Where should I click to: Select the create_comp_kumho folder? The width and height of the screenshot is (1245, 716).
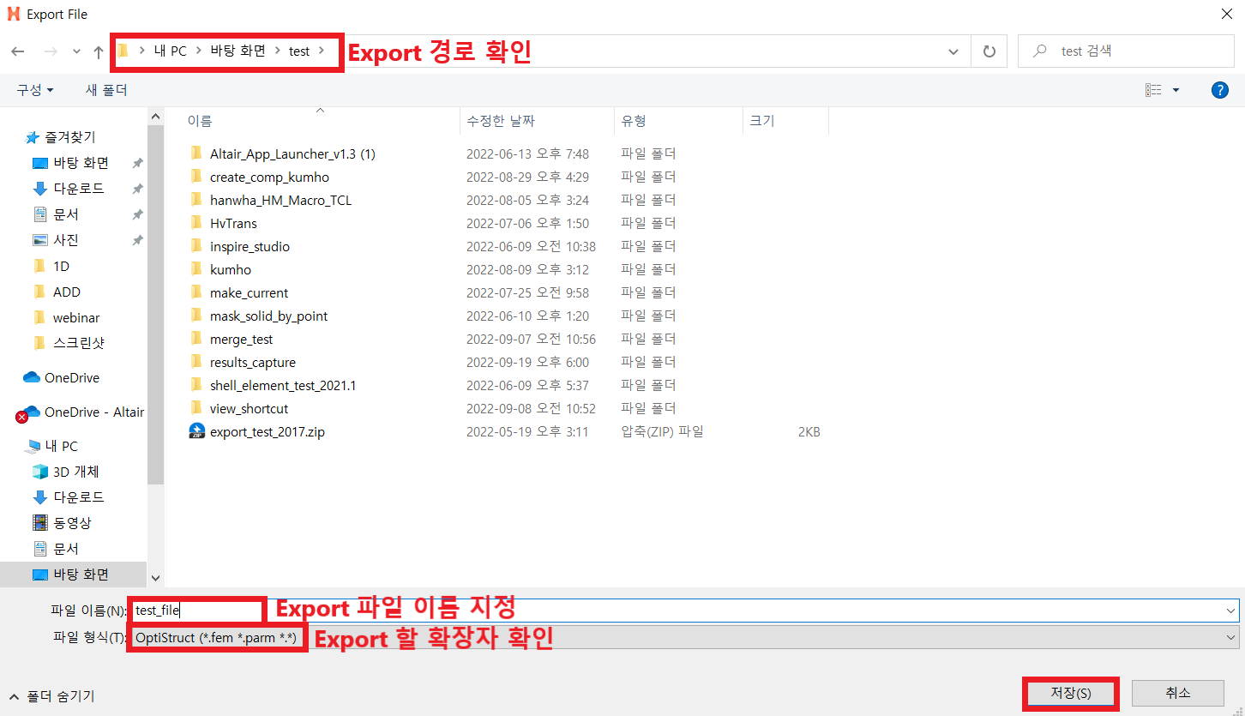269,177
